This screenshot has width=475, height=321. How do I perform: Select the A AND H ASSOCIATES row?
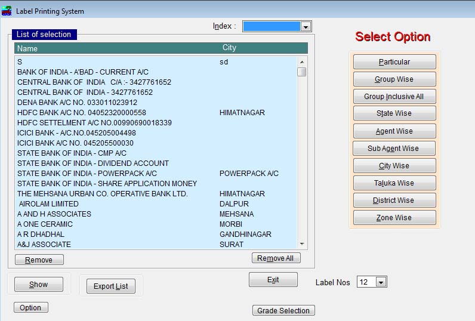point(156,214)
